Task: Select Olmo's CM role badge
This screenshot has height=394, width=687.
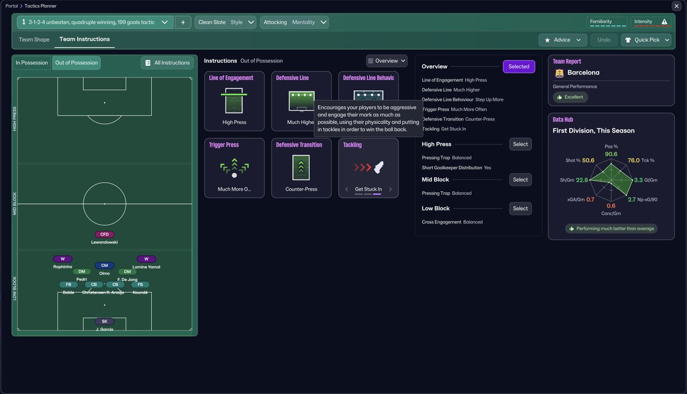Action: pos(104,265)
